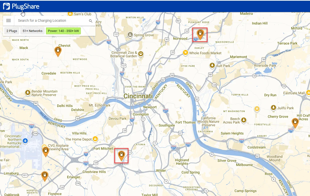This screenshot has height=196, width=310.
Task: Click the Norwood label
Action: [x=180, y=38]
